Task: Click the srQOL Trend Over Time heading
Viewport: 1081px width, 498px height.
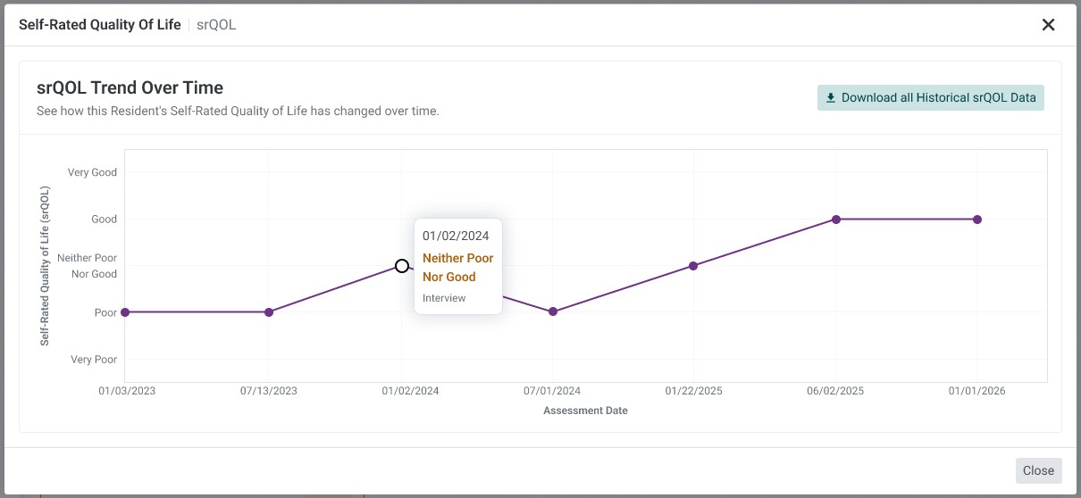Action: coord(130,87)
